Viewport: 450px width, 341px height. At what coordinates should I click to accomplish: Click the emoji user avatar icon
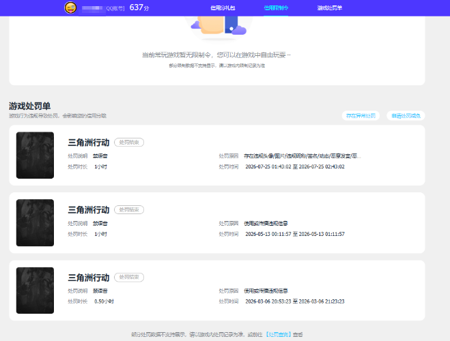click(x=70, y=8)
